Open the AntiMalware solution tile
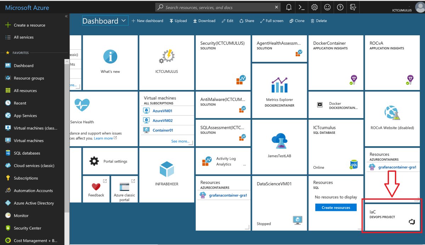This screenshot has height=245, width=425. click(223, 104)
